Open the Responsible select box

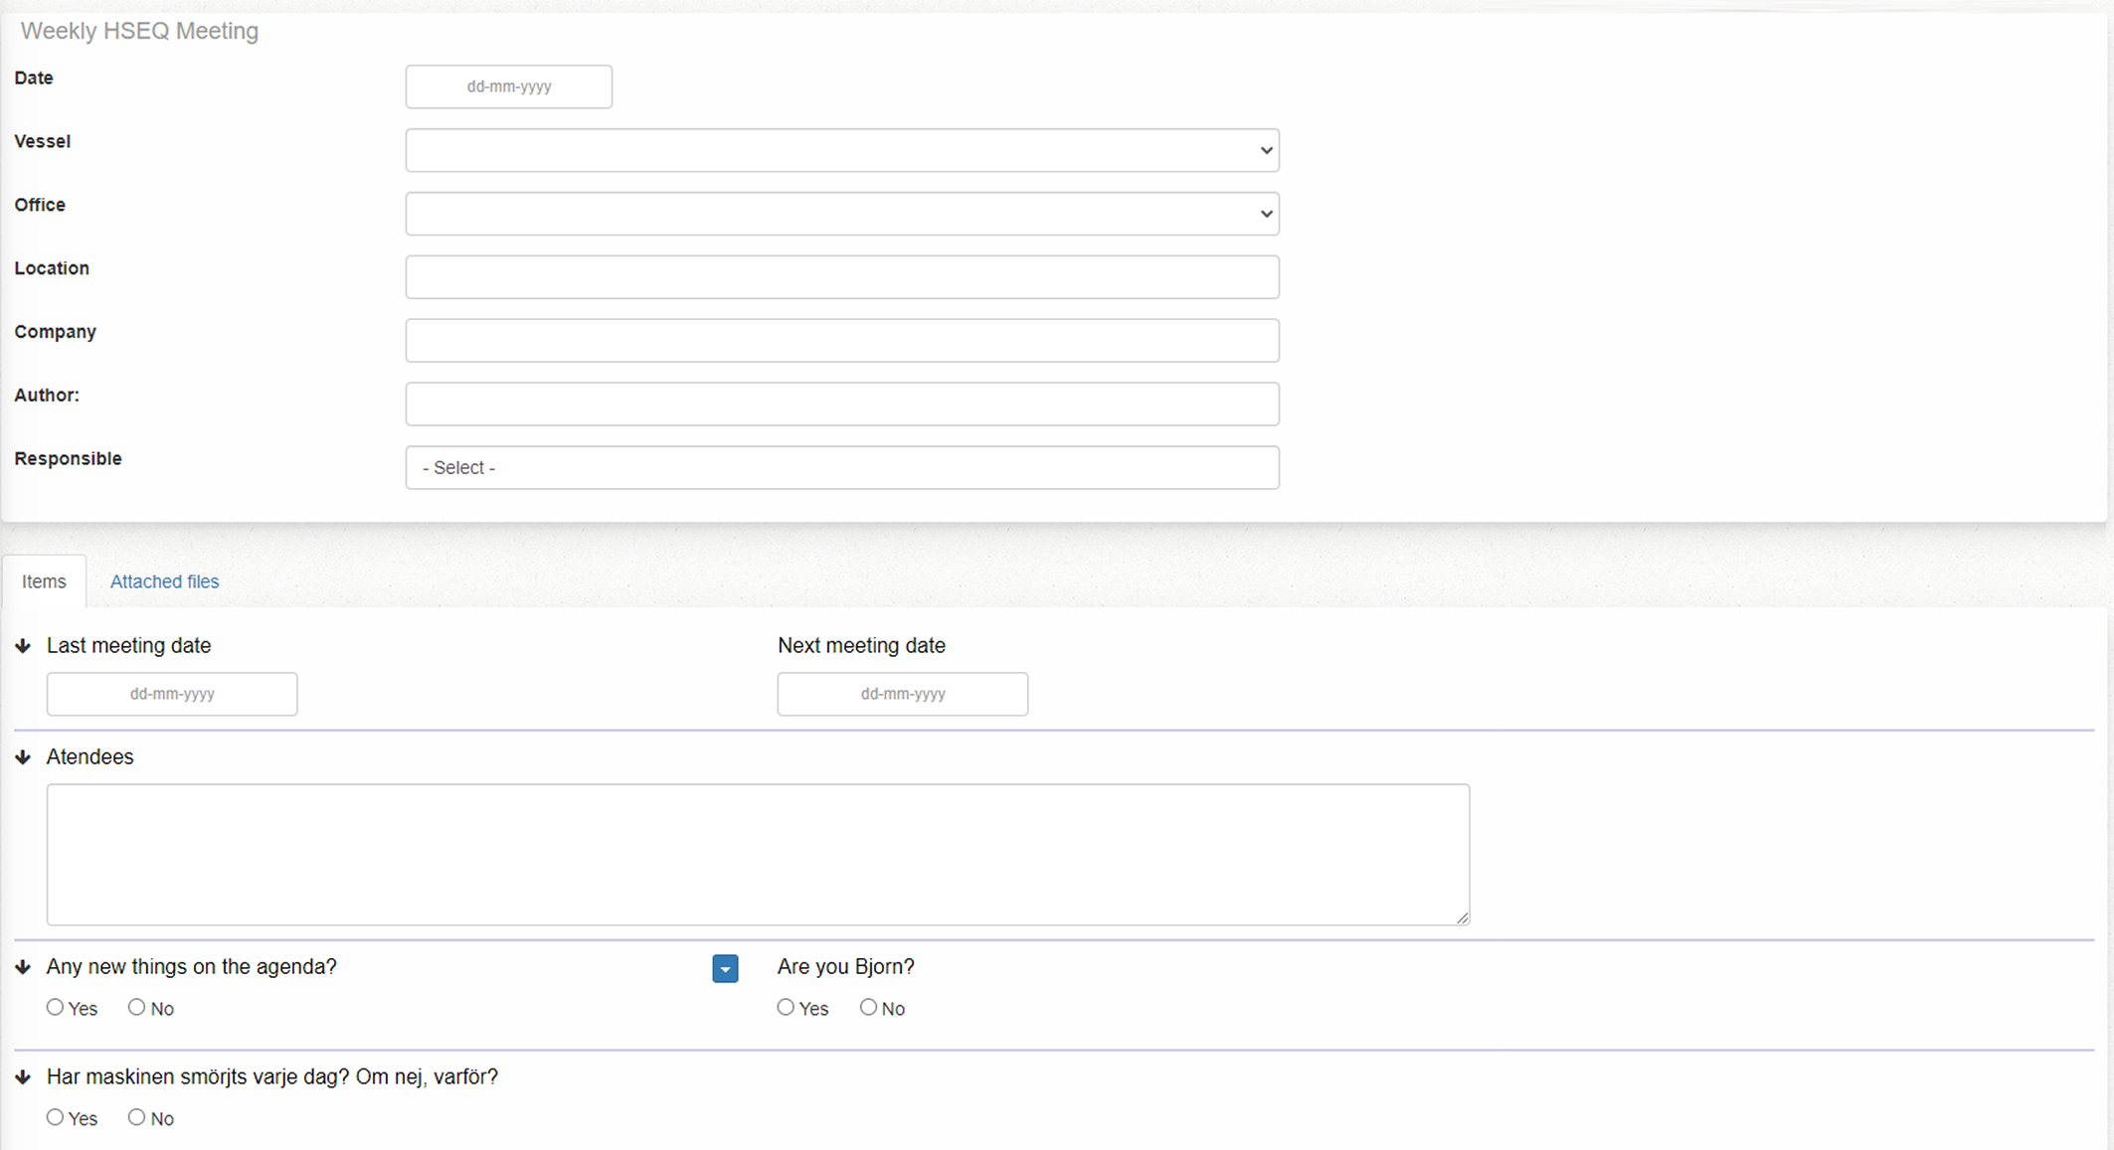[x=841, y=467]
